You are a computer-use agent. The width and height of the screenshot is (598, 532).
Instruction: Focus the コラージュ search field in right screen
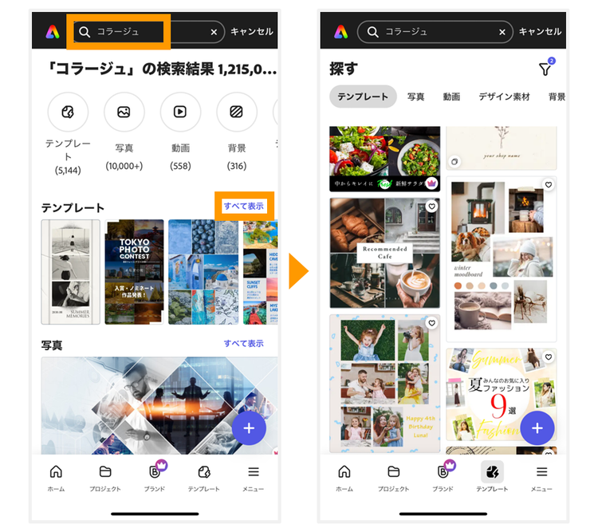point(435,32)
